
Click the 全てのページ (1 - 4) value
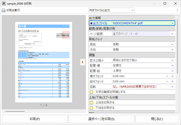[x=125, y=34]
